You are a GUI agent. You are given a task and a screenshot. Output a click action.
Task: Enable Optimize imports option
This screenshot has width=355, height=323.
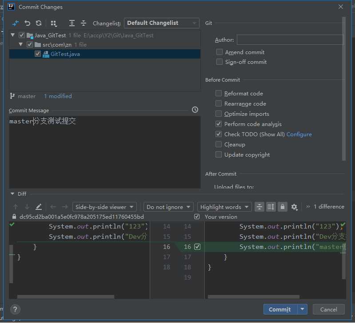coord(219,114)
